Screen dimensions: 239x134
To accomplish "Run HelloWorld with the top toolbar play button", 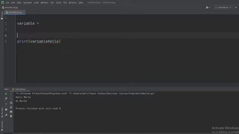I will click(x=236, y=7).
